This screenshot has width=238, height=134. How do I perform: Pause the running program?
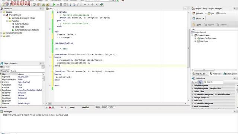pos(61,4)
